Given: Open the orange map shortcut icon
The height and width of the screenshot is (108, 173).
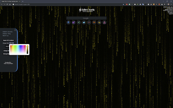Looking at the screenshot, I should [x=94, y=22].
